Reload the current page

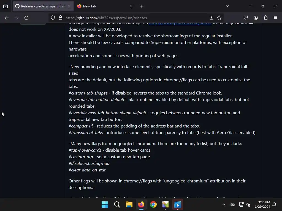[26, 18]
